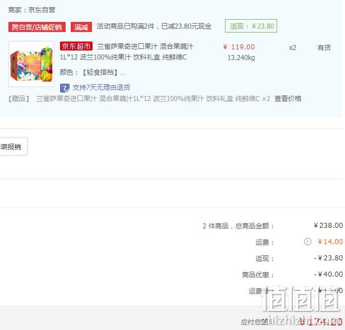Click the product discount amount -￥40.00
The image size is (345, 330).
click(x=329, y=274)
